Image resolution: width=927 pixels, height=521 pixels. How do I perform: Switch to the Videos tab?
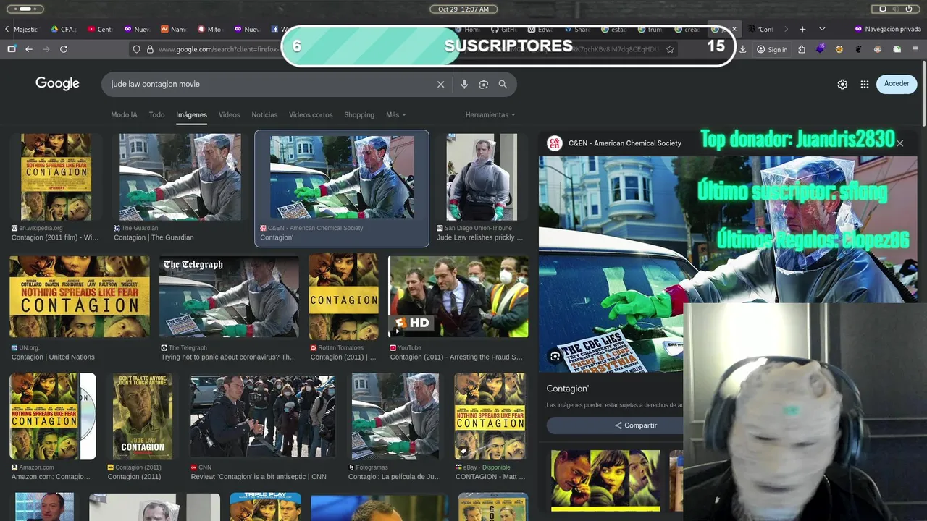[229, 114]
